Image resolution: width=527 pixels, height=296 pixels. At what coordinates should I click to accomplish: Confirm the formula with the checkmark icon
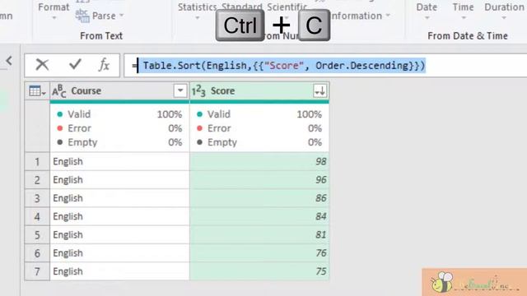click(x=75, y=64)
